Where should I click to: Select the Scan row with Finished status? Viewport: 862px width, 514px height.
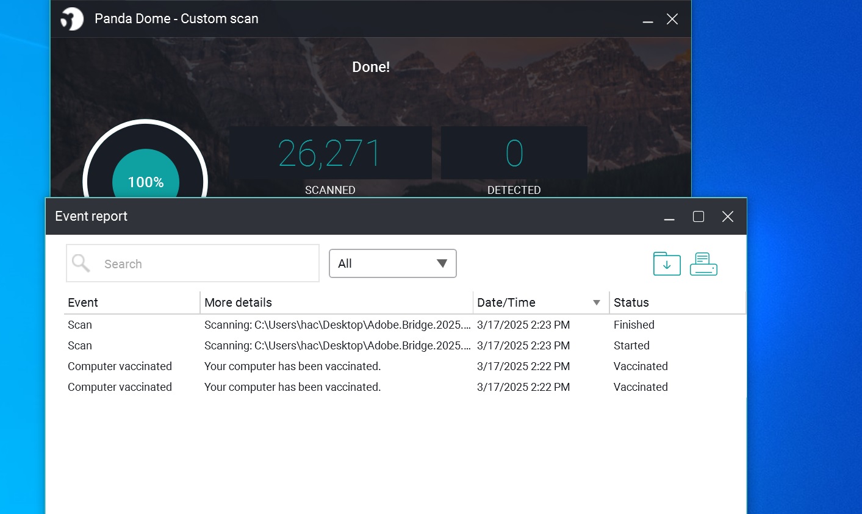click(404, 325)
